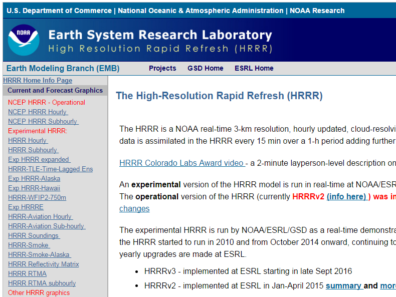
Task: Open HRRRv2 (info here) link
Action: tap(347, 196)
